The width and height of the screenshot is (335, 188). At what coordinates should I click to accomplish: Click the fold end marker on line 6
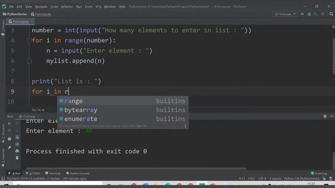29,61
